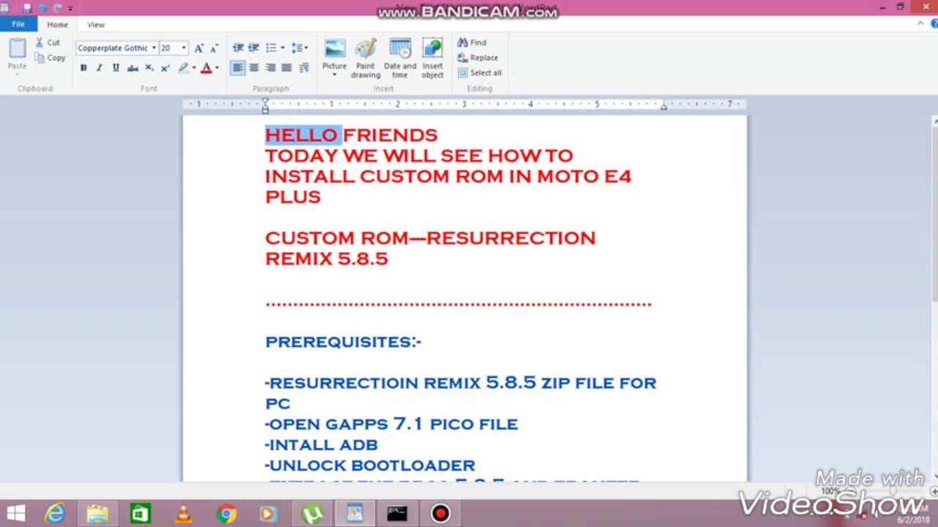Open the Copperplate Gothic font family dropdown
The image size is (938, 527).
[154, 48]
